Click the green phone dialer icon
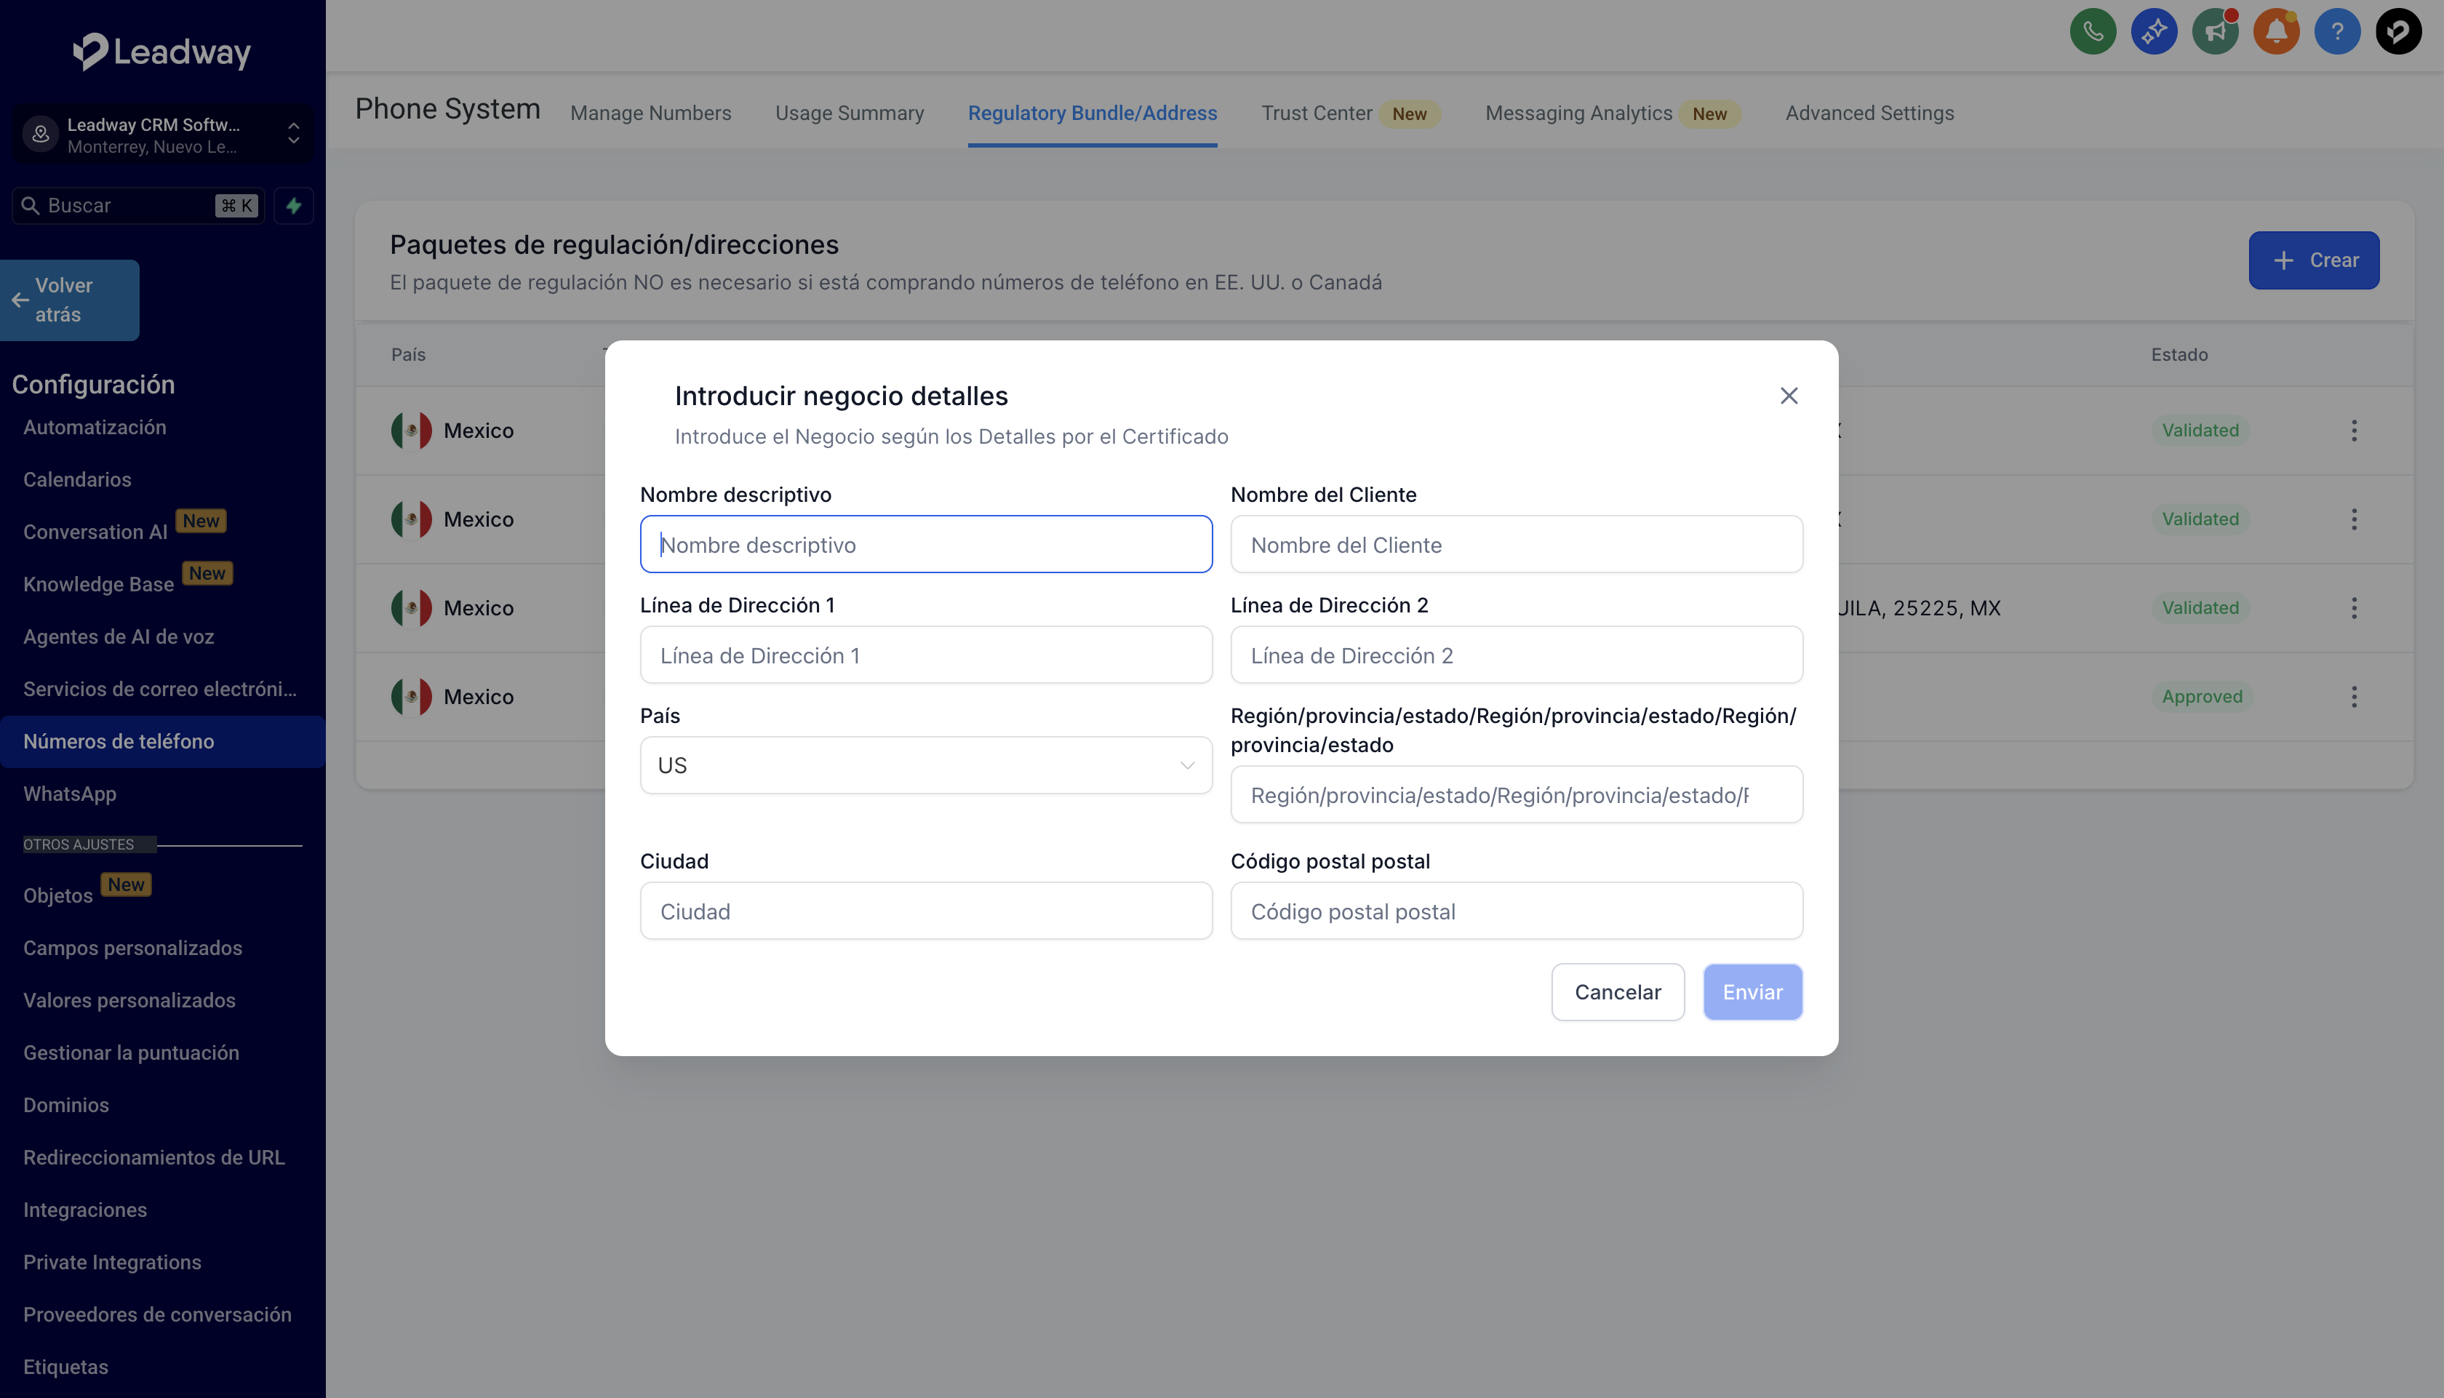The height and width of the screenshot is (1398, 2444). (2093, 32)
